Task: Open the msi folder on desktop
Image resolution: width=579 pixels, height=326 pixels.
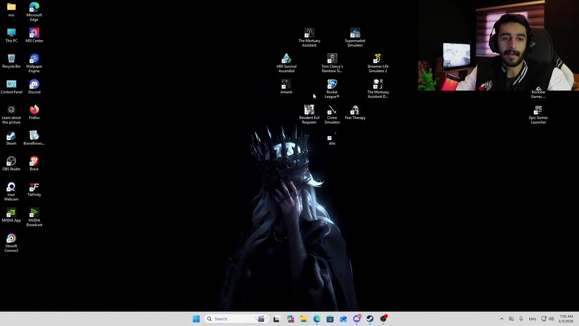Action: pyautogui.click(x=11, y=10)
